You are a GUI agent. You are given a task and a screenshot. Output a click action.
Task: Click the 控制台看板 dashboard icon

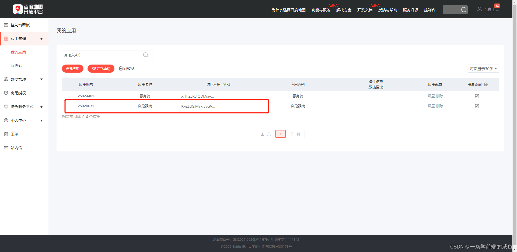pyautogui.click(x=6, y=25)
